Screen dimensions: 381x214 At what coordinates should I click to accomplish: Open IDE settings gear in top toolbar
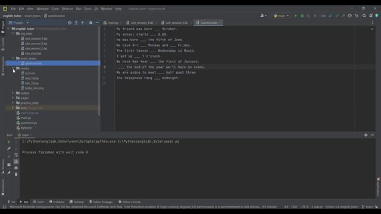(371, 16)
